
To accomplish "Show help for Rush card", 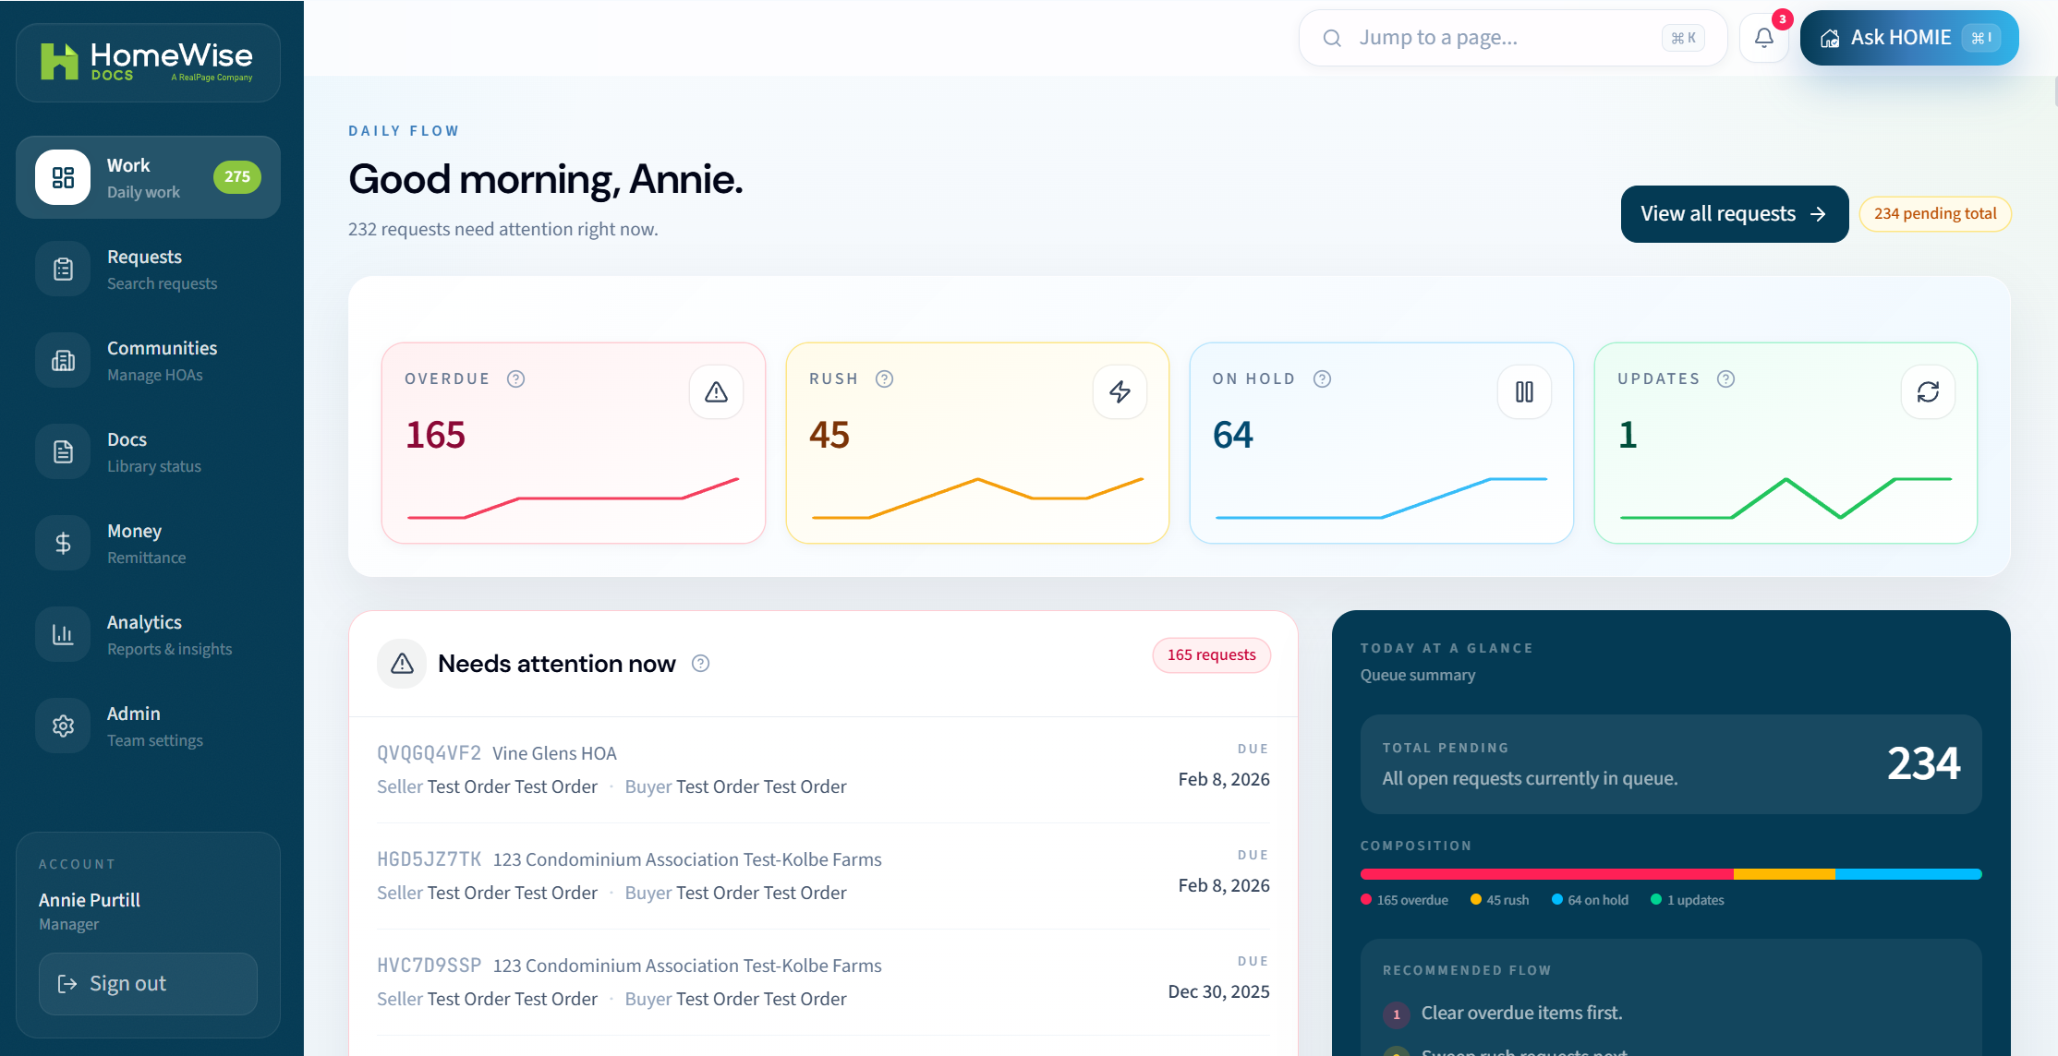I will coord(885,379).
